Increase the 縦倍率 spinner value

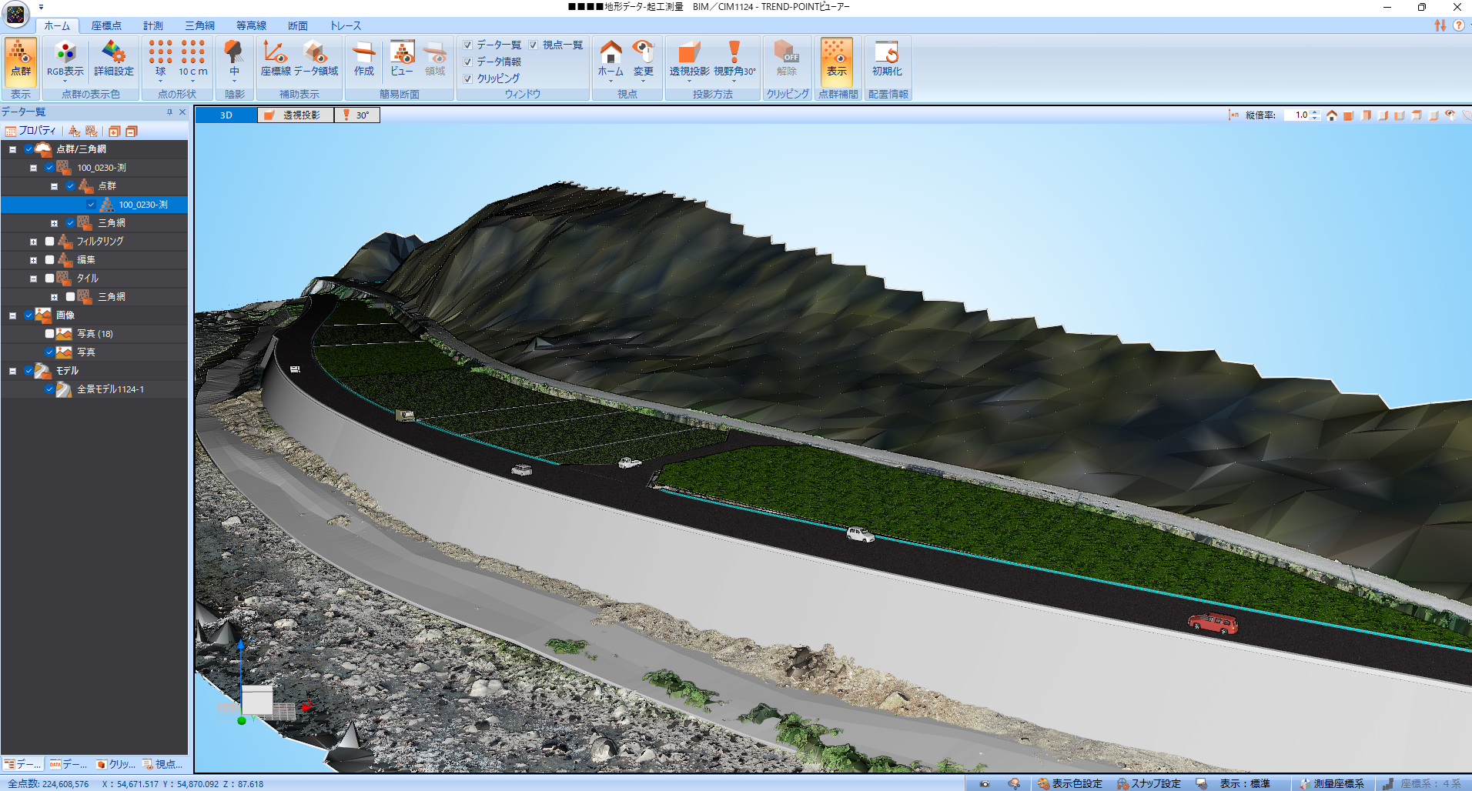click(x=1315, y=112)
